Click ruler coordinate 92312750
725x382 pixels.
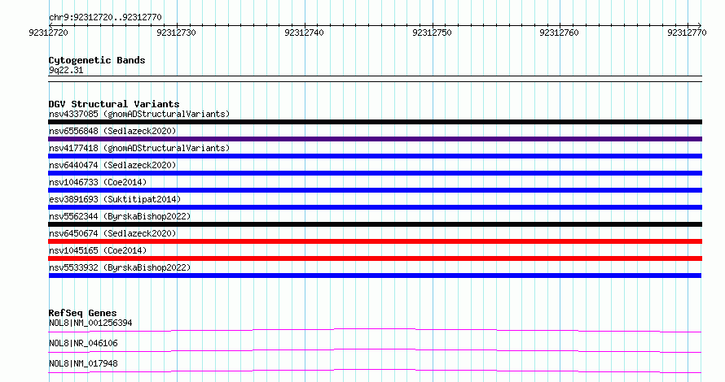[432, 33]
